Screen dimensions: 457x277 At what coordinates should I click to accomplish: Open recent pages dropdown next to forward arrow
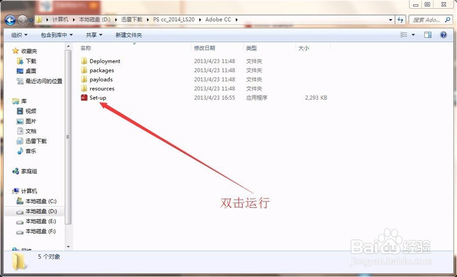[31, 21]
